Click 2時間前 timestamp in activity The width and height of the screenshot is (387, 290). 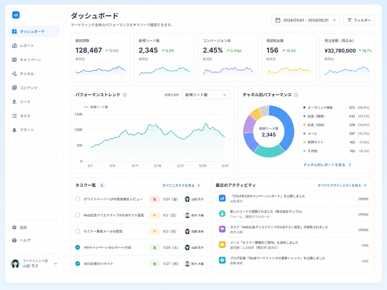pyautogui.click(x=363, y=199)
